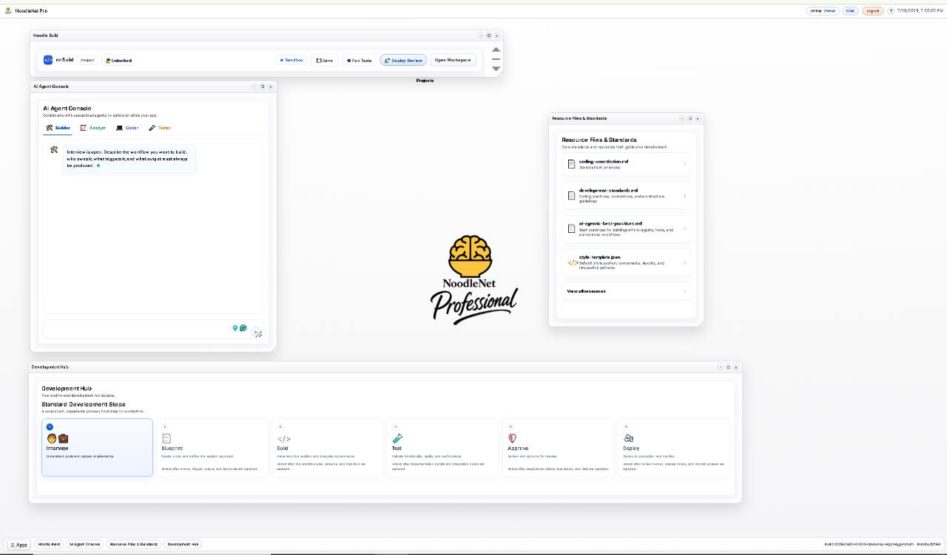Click the style-template.json code icon

tap(573, 262)
